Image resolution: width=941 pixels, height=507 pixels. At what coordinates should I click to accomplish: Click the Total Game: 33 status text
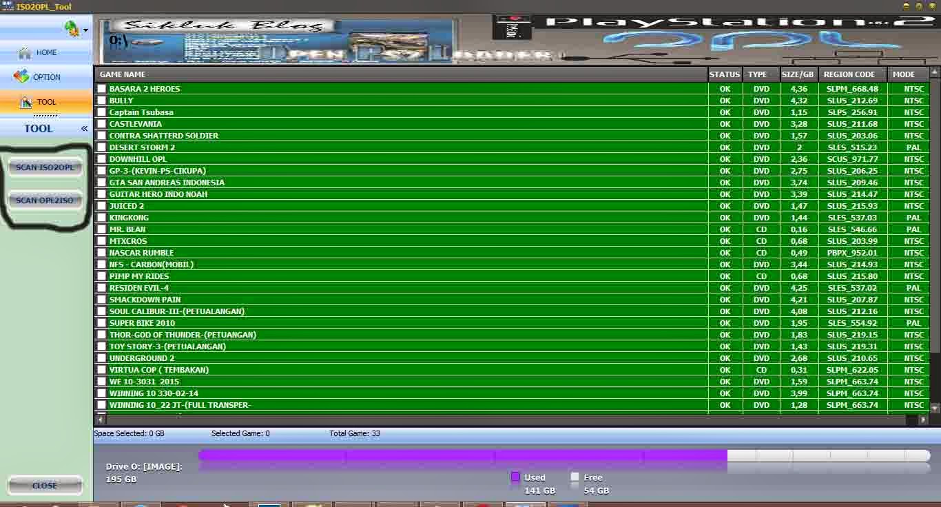pyautogui.click(x=355, y=434)
